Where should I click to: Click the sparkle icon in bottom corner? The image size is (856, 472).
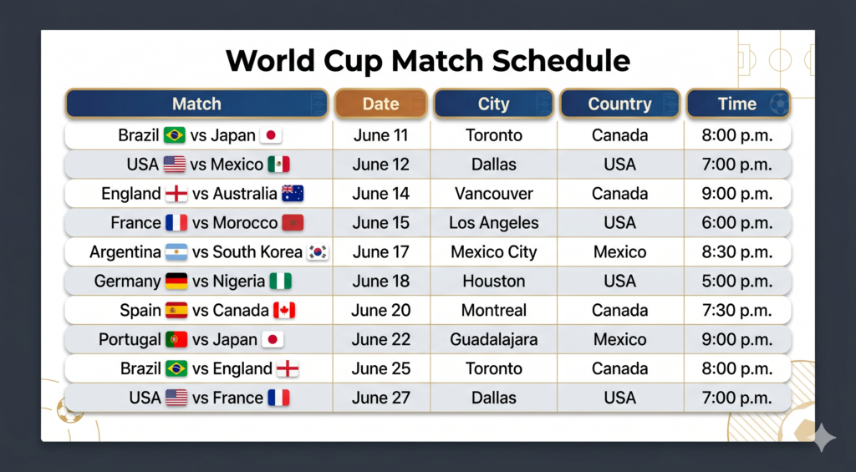point(823,437)
